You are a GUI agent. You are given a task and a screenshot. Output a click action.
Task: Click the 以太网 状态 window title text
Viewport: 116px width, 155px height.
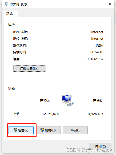pyautogui.click(x=18, y=4)
